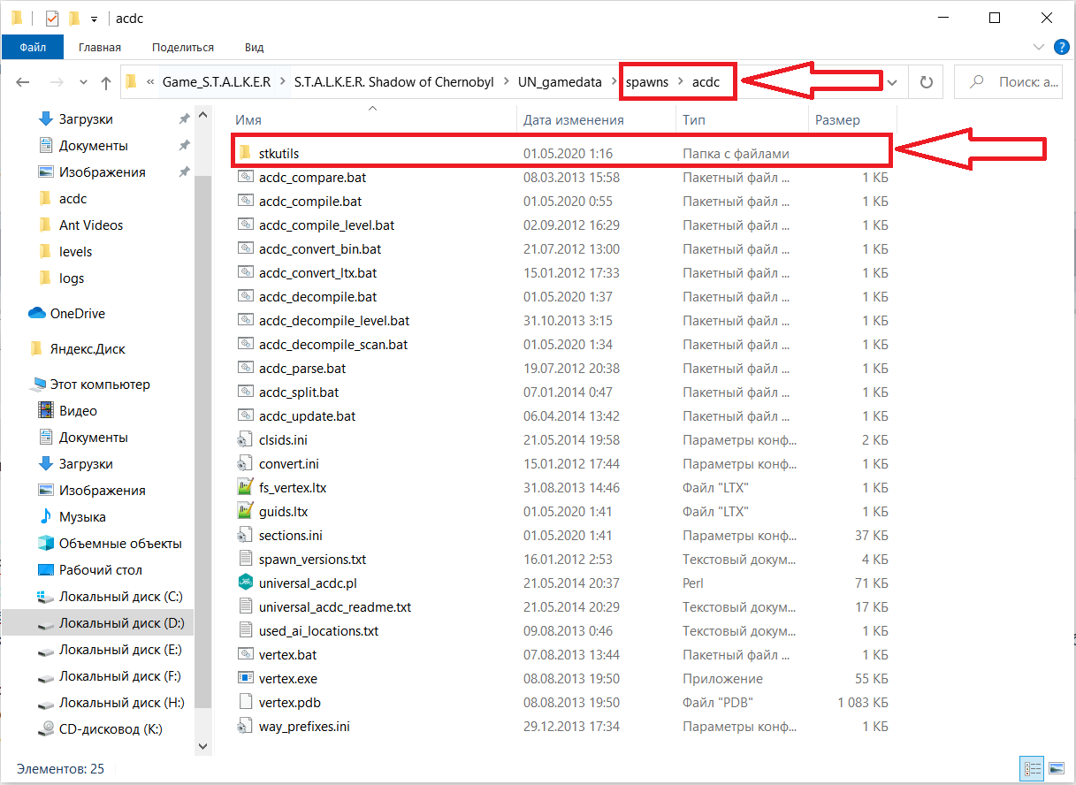This screenshot has height=785, width=1076.
Task: Open address bar history dropdown
Action: tap(892, 82)
